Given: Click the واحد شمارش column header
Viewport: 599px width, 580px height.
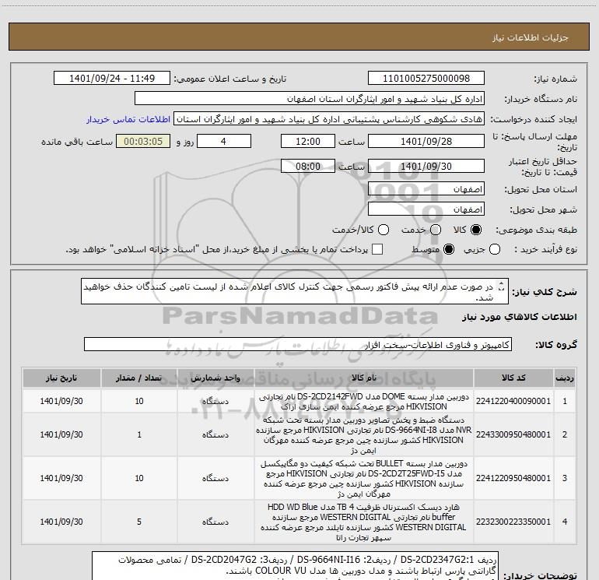Looking at the screenshot, I should pos(215,378).
